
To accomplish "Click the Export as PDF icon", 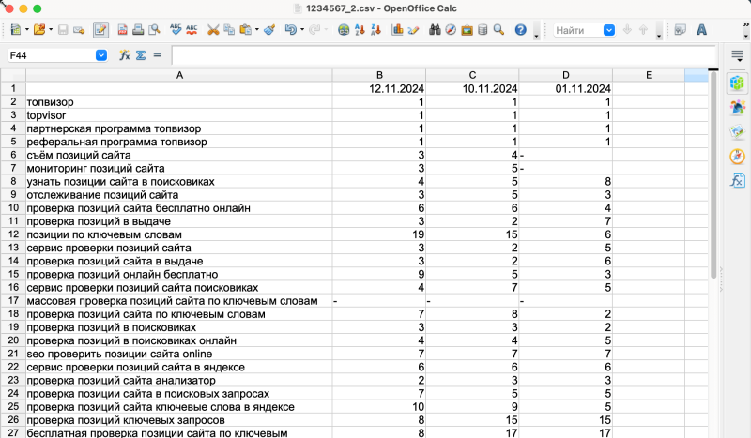I will pyautogui.click(x=122, y=30).
